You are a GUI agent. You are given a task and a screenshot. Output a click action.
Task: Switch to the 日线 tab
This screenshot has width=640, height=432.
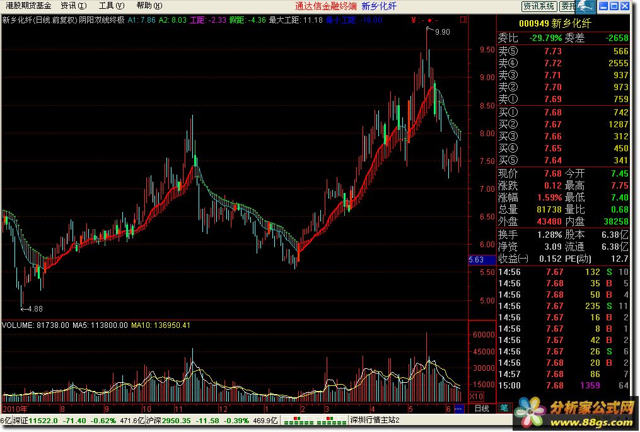(482, 408)
